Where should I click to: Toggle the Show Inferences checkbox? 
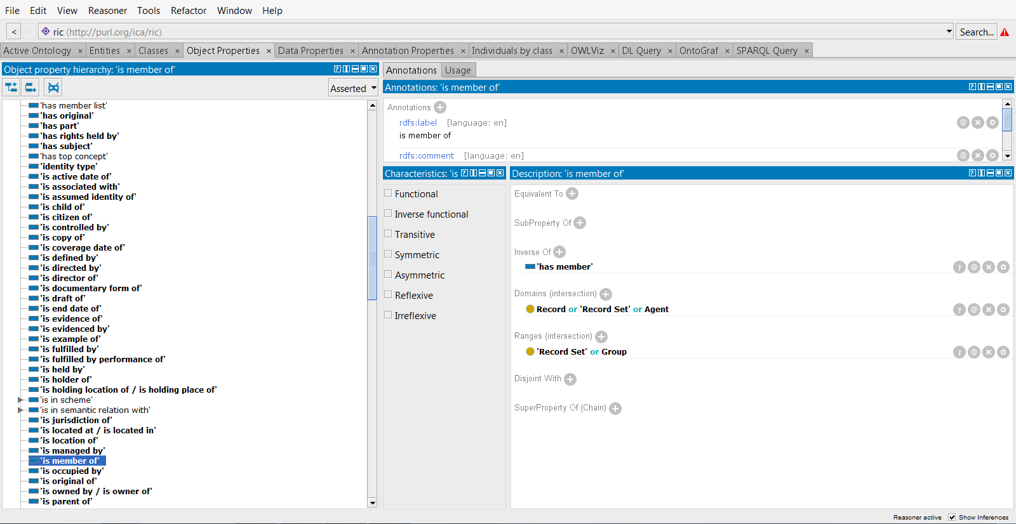[952, 517]
